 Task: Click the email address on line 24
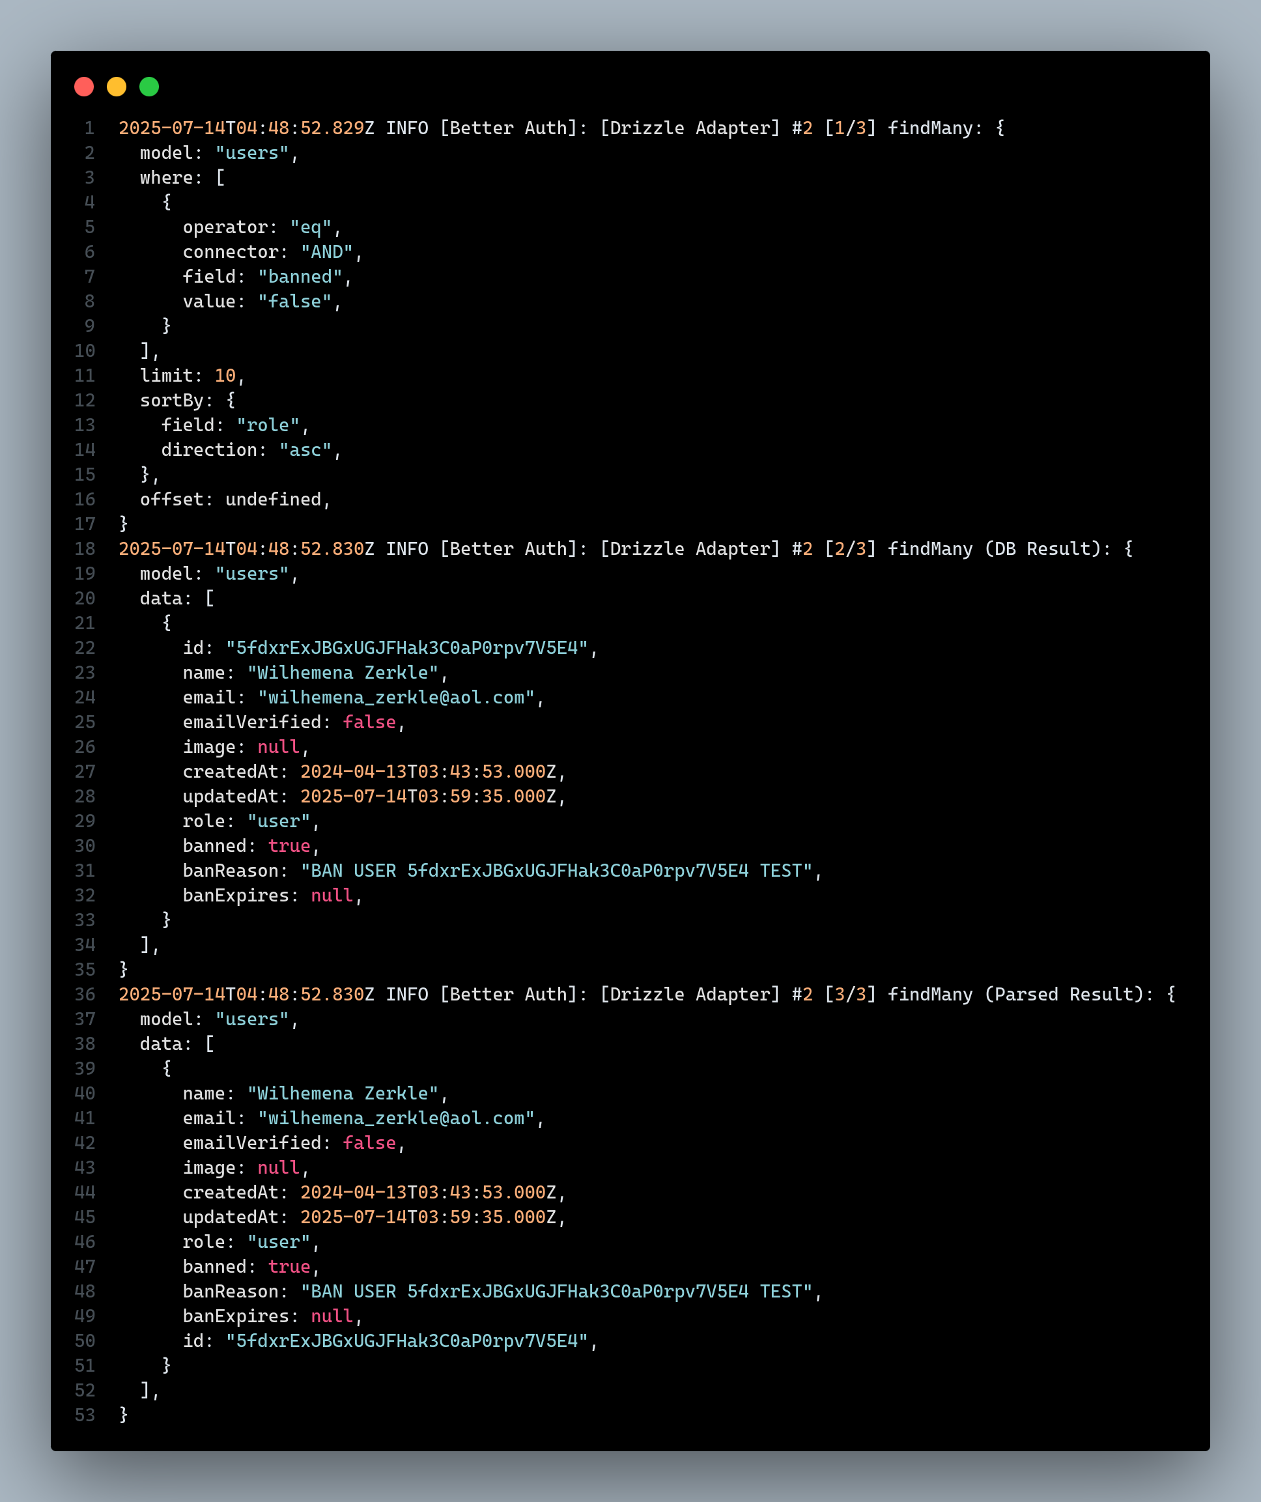coord(395,698)
